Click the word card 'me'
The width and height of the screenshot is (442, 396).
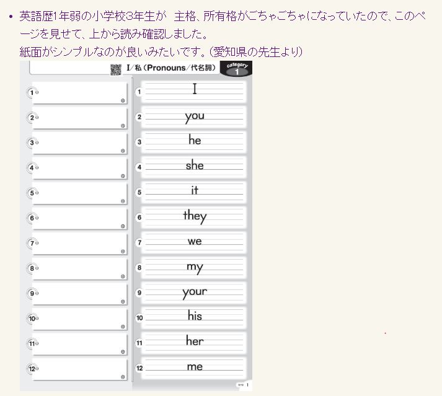pos(194,367)
